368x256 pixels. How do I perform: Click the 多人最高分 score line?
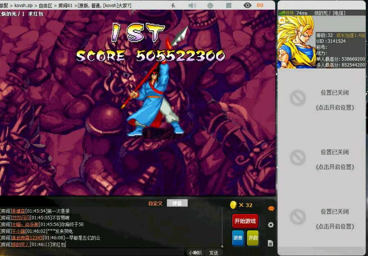[340, 65]
